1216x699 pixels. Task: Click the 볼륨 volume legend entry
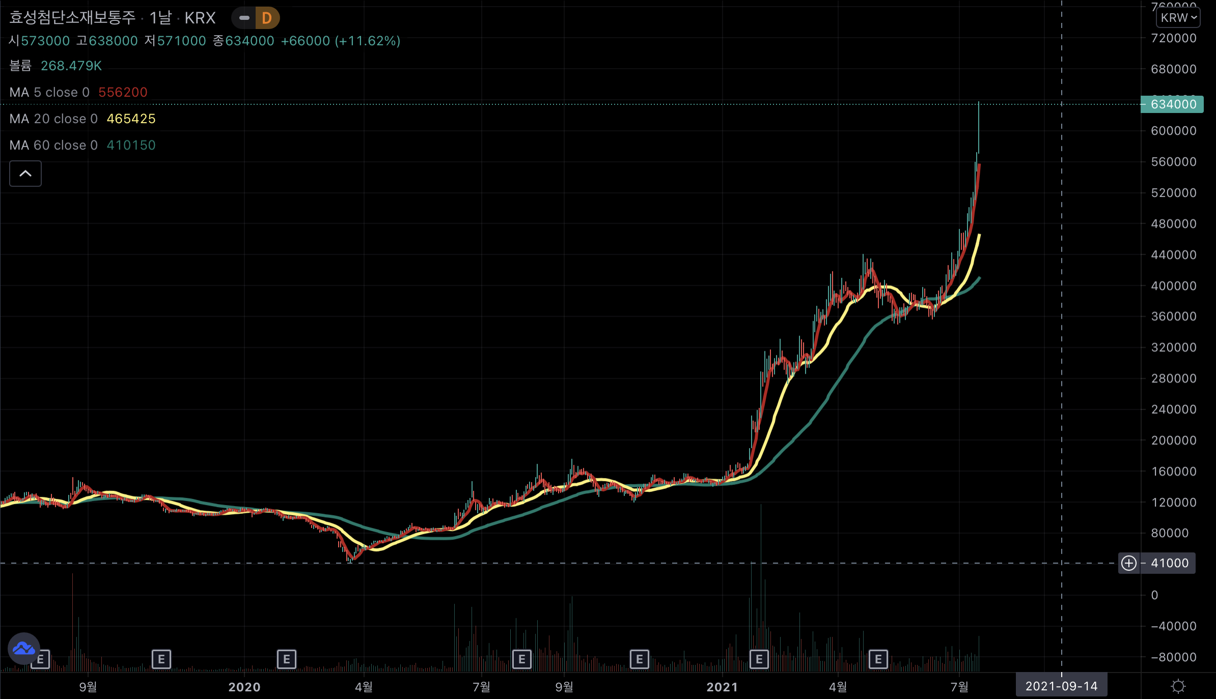point(20,66)
